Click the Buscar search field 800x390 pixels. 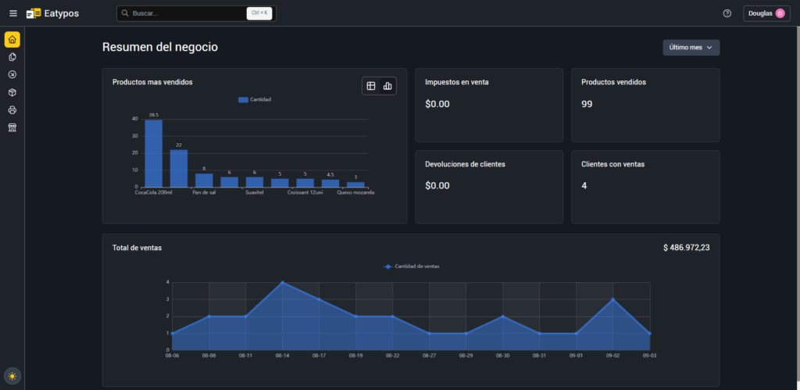coord(184,13)
